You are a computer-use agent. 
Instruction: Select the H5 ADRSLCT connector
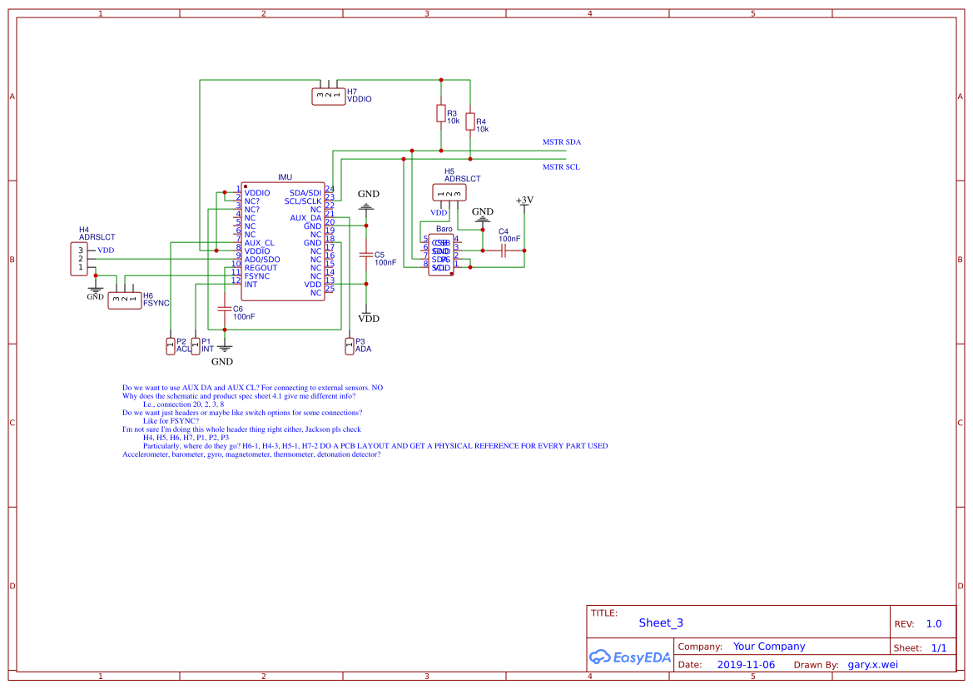(x=449, y=191)
